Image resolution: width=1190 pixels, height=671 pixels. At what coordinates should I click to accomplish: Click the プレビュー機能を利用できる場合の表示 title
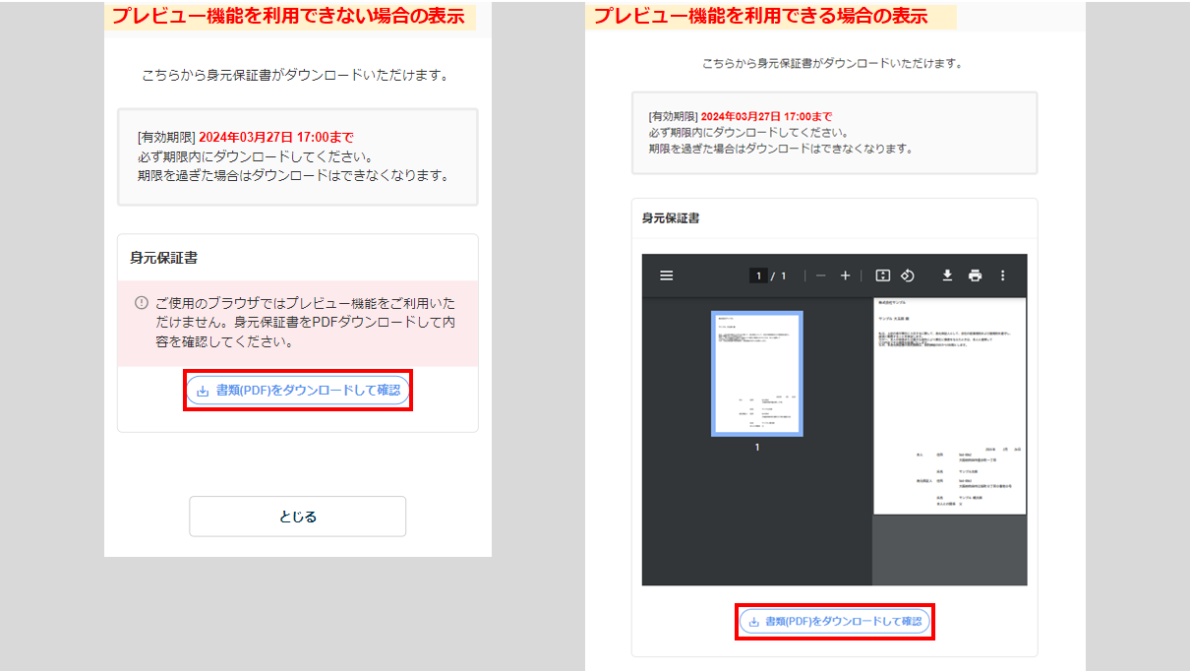tap(760, 17)
